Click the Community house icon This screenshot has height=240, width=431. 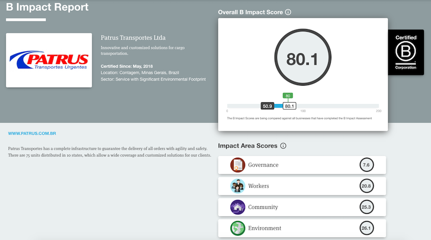(238, 207)
